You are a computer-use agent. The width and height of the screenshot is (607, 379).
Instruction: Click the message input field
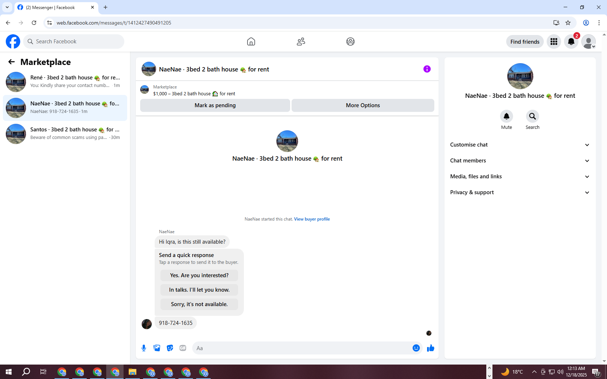(x=302, y=348)
